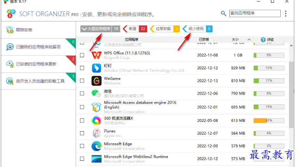Click the scrollbar up arrow
The width and height of the screenshot is (297, 167).
click(291, 46)
